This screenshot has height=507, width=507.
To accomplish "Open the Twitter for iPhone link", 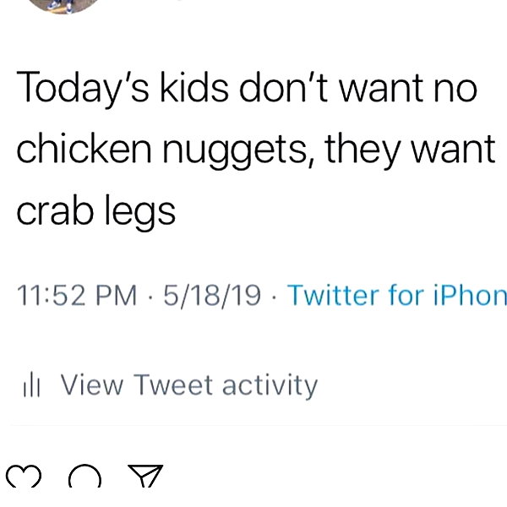I will pos(397,295).
